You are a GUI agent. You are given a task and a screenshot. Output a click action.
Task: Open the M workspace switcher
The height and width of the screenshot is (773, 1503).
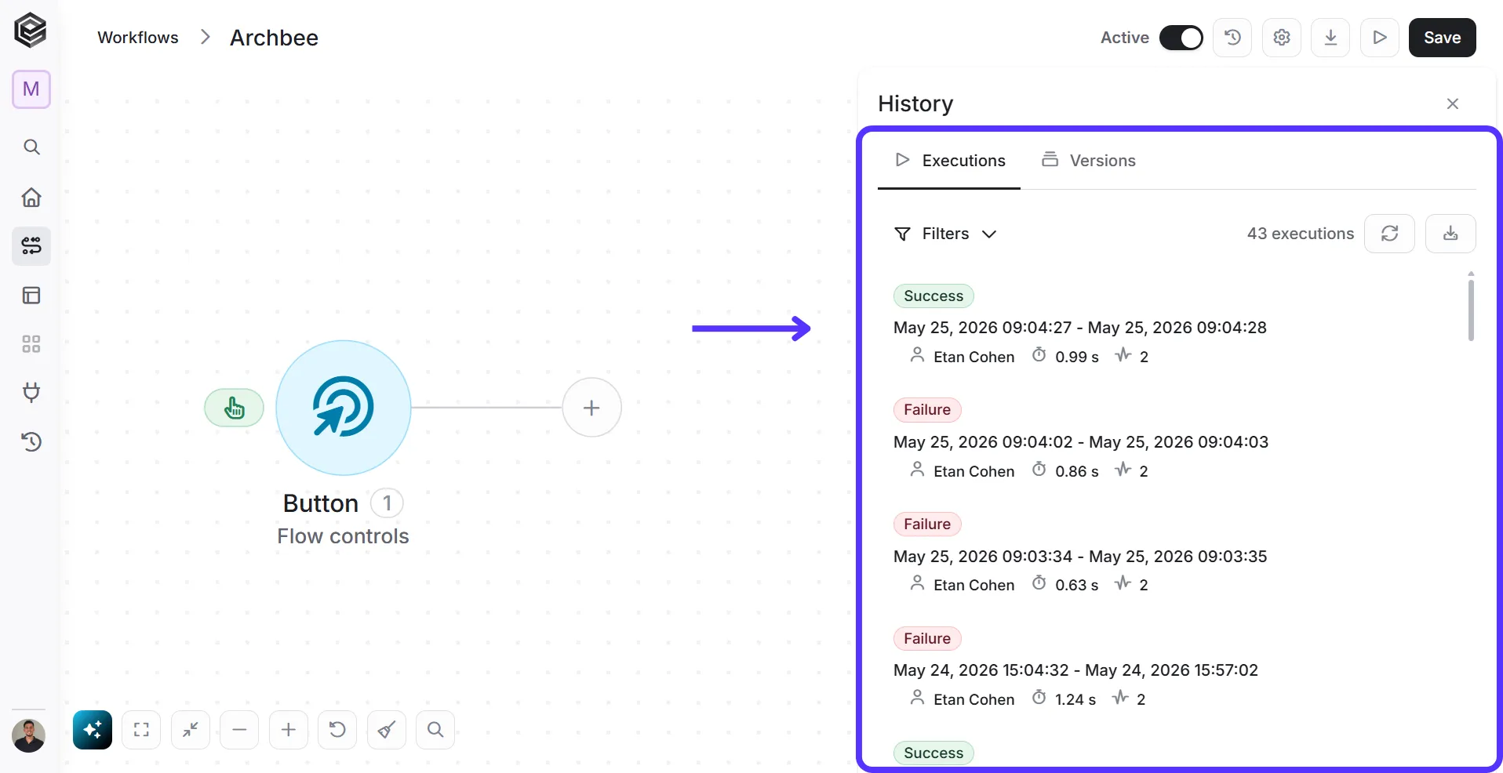click(x=31, y=89)
